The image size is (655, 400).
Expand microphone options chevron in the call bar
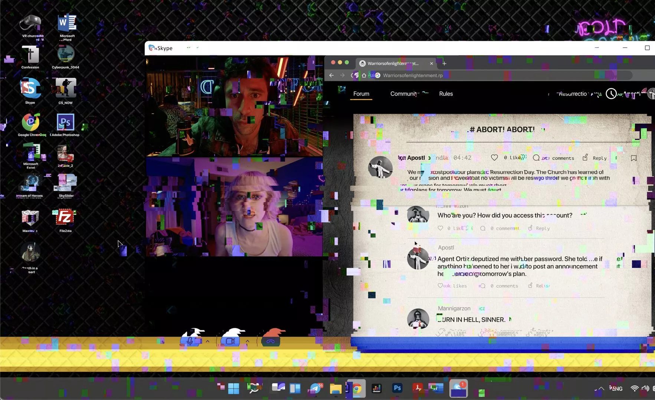coord(207,341)
